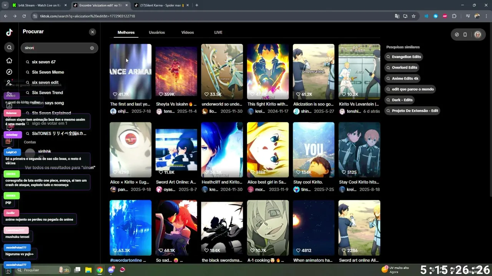Open the search magnifier in TikTok sidebar
492x276 pixels.
pyautogui.click(x=9, y=48)
